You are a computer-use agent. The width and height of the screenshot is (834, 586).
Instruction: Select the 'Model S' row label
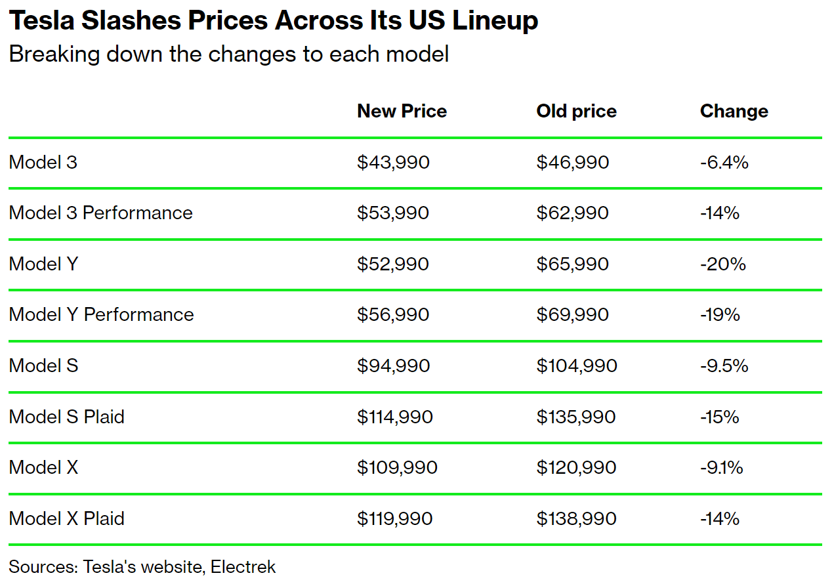[x=44, y=366]
